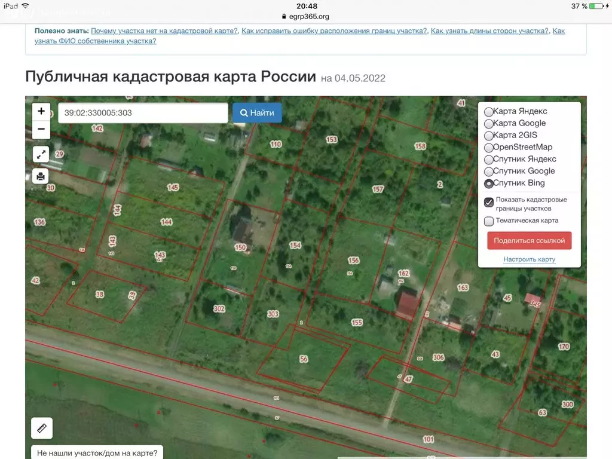Disable показать кадастровые границы участков

point(488,203)
